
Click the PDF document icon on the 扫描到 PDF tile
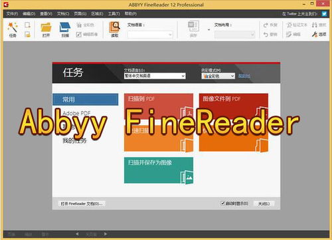[187, 112]
